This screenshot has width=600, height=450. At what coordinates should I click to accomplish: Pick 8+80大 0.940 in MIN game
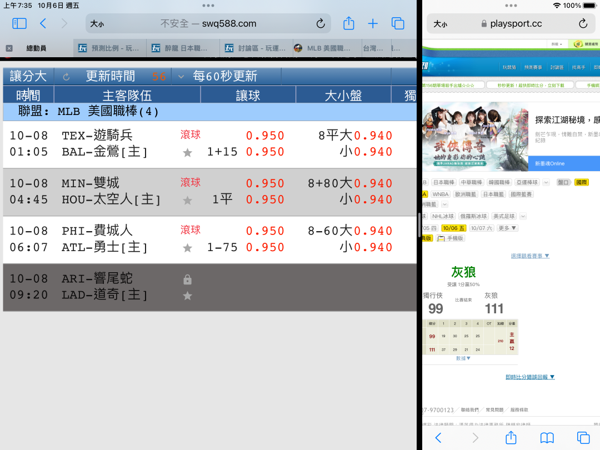coord(373,184)
